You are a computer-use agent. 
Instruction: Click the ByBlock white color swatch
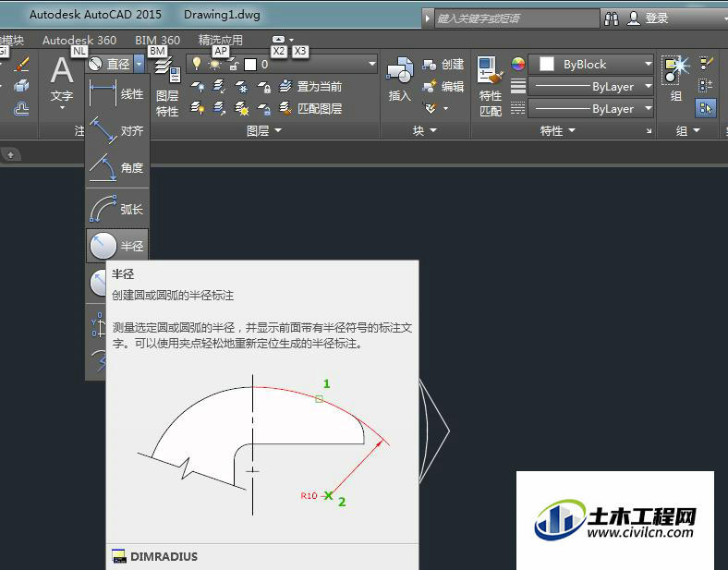pyautogui.click(x=547, y=64)
